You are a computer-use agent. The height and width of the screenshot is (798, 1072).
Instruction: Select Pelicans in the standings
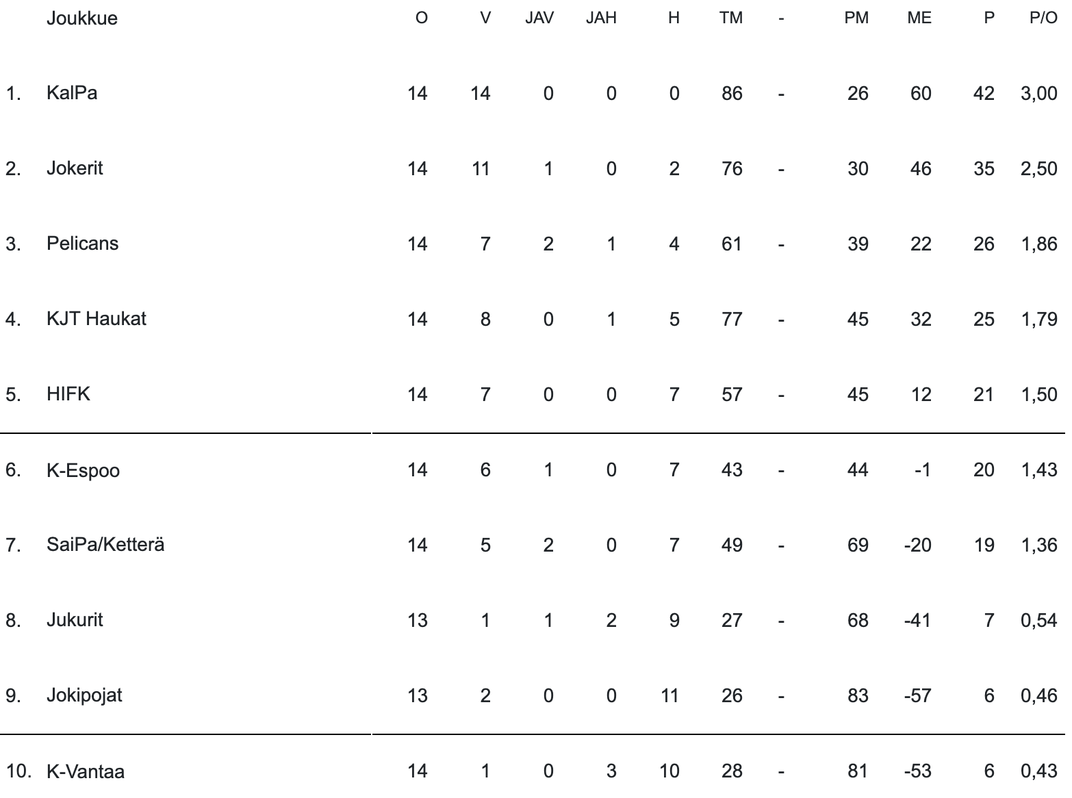pyautogui.click(x=82, y=244)
